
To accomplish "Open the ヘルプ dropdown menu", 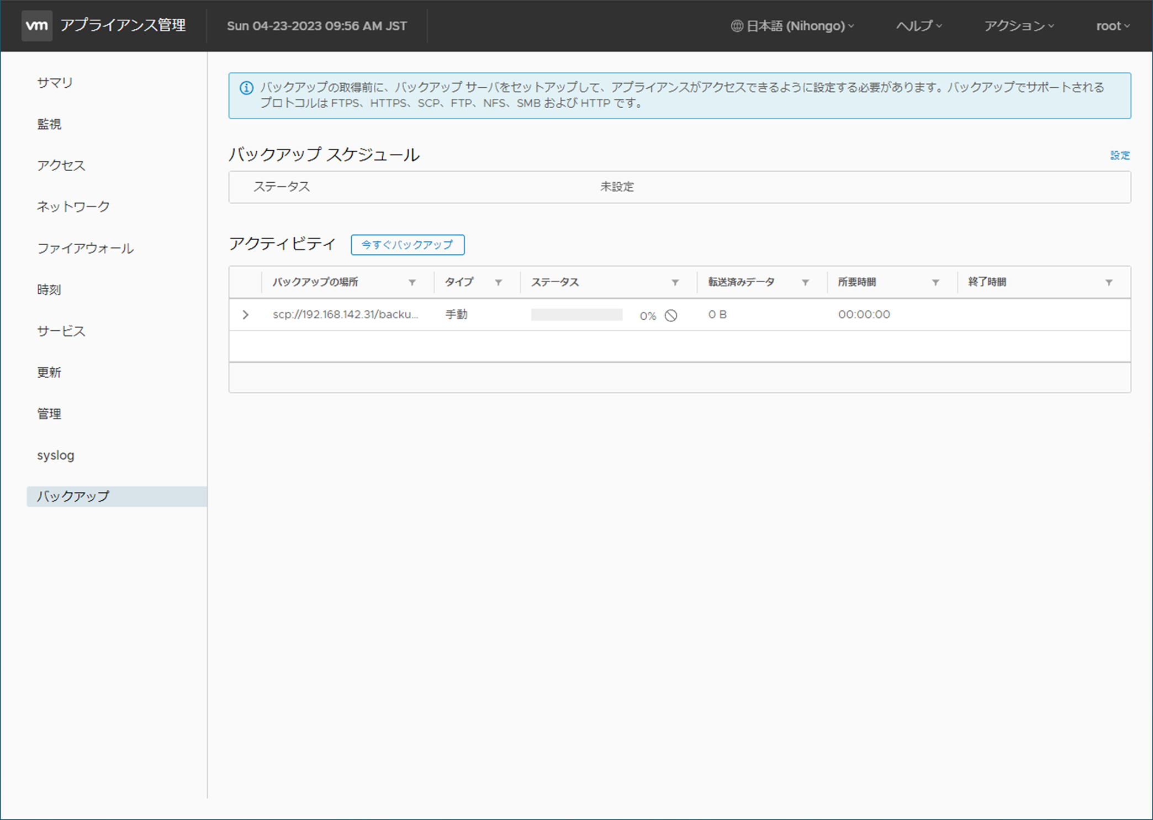I will coord(918,26).
